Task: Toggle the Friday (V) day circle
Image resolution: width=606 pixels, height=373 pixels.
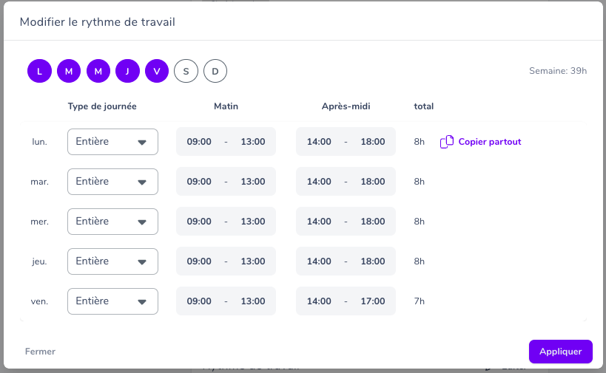Action: pyautogui.click(x=157, y=71)
